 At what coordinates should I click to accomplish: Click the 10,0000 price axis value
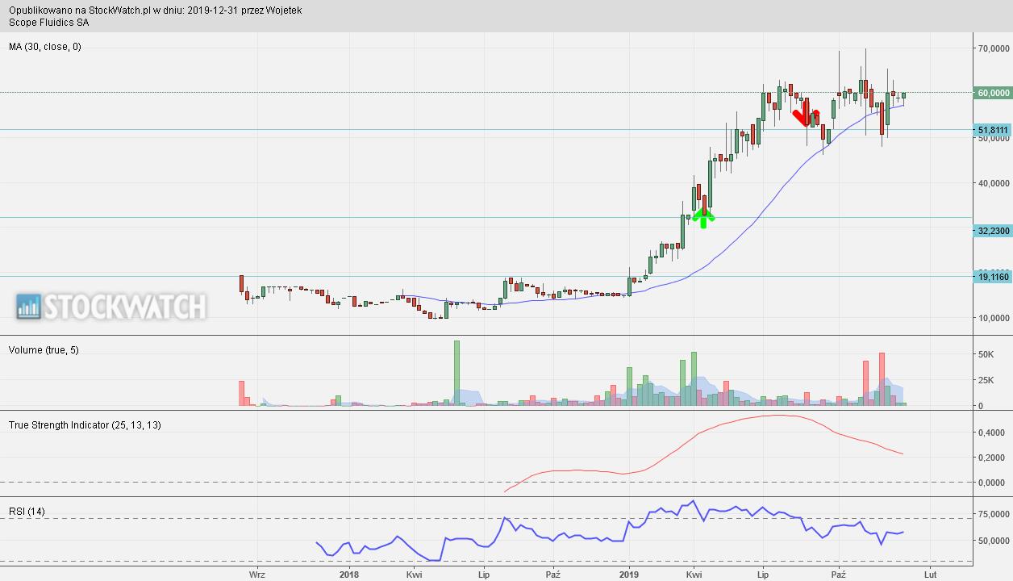[x=994, y=318]
